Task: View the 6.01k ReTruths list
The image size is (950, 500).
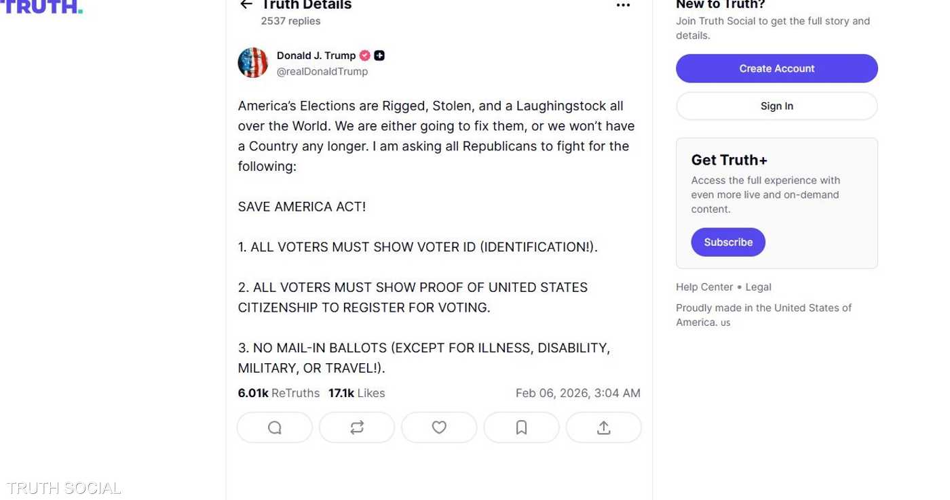Action: click(x=278, y=393)
